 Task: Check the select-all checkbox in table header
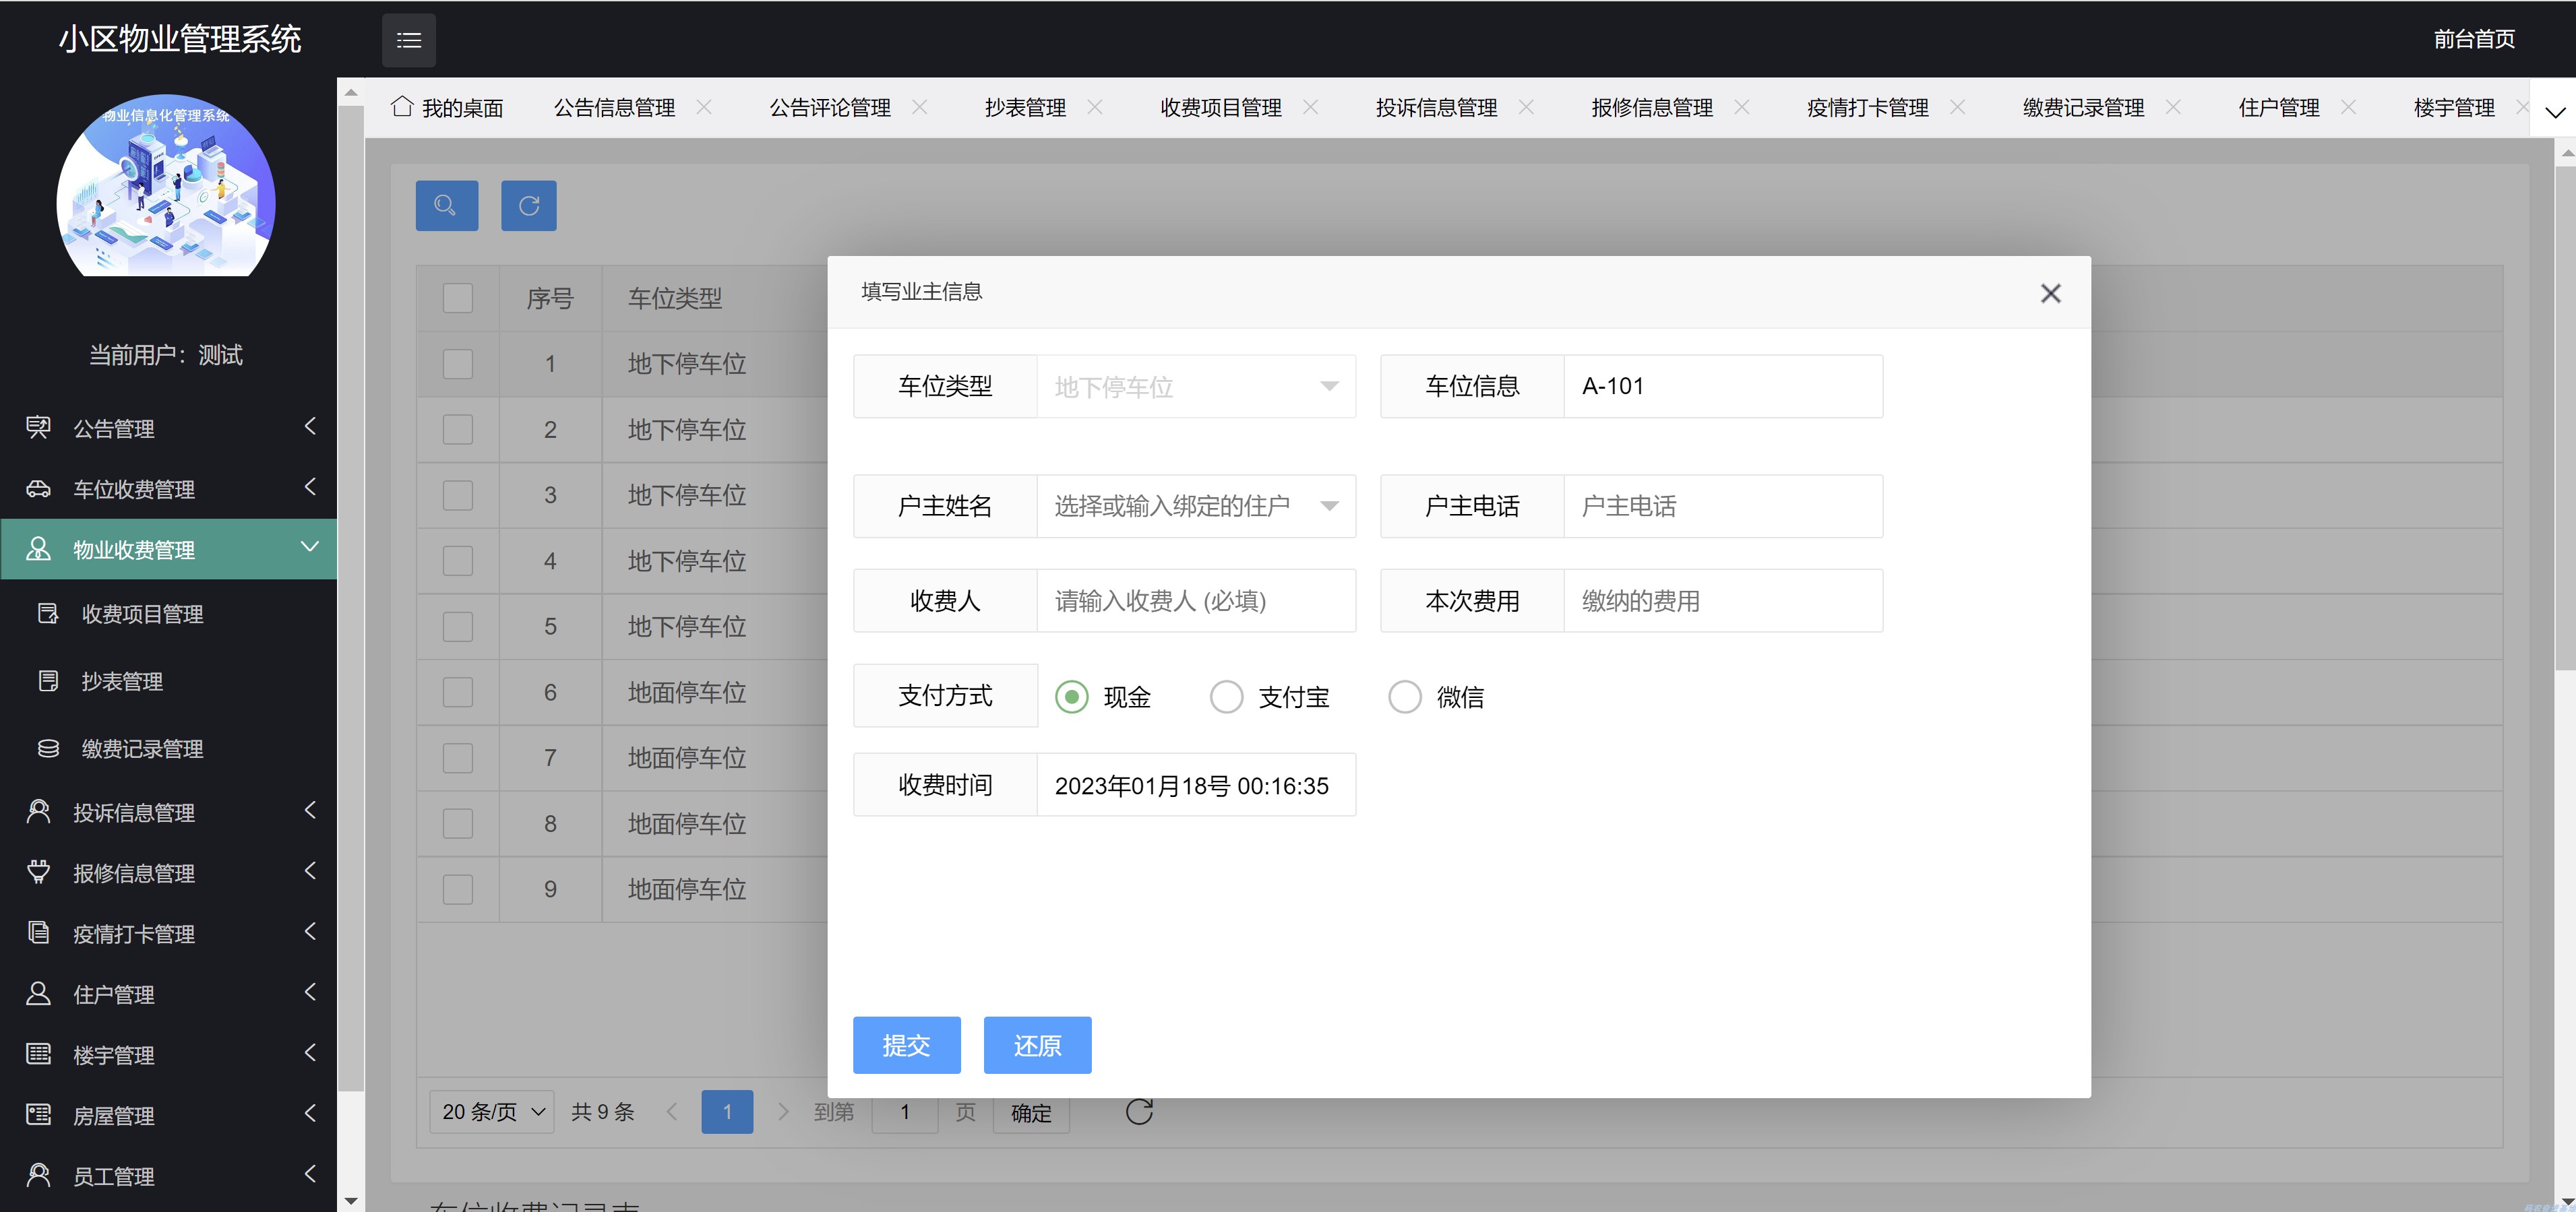point(457,296)
